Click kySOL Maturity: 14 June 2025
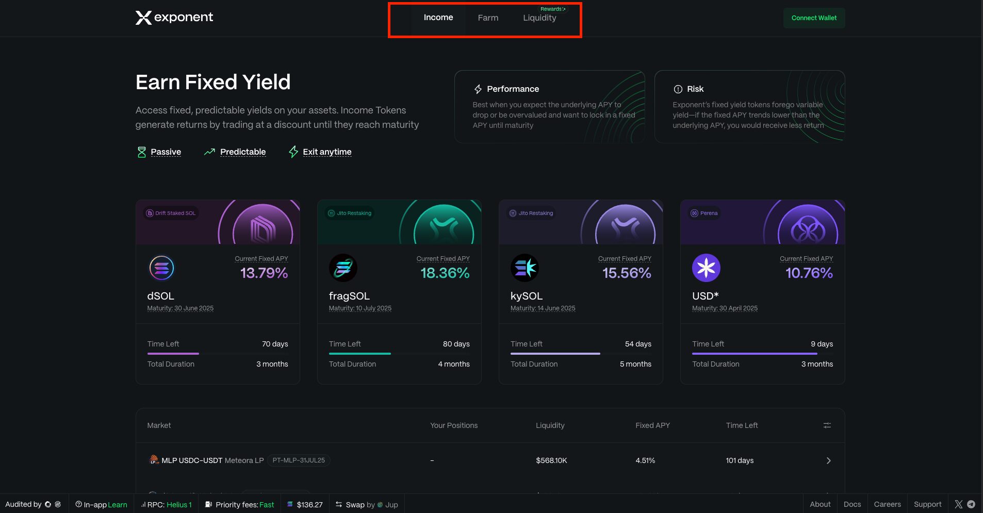This screenshot has width=983, height=513. [543, 308]
